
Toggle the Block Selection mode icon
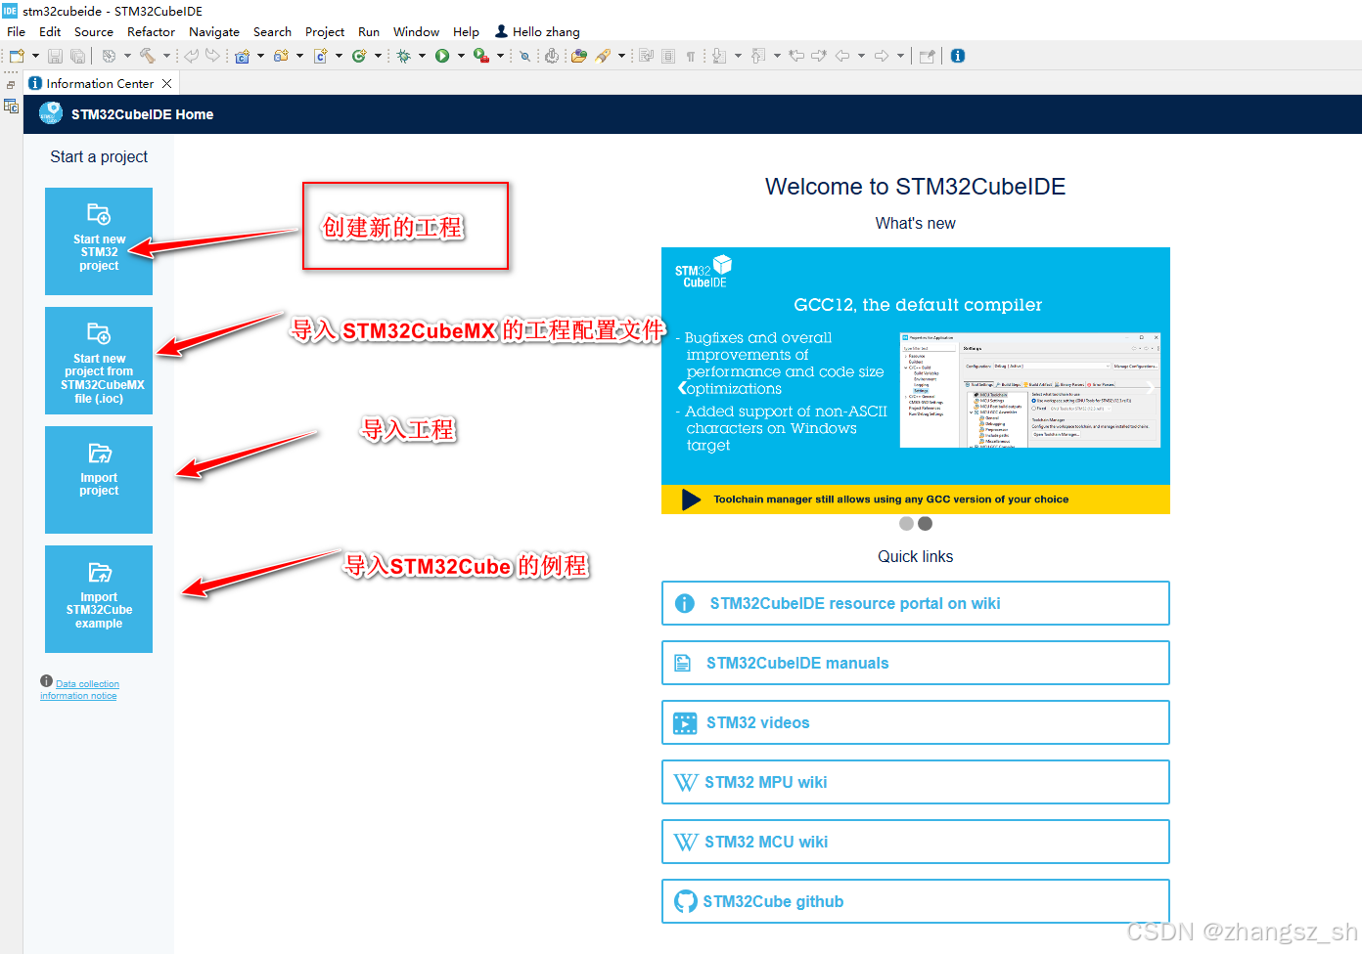[x=667, y=56]
